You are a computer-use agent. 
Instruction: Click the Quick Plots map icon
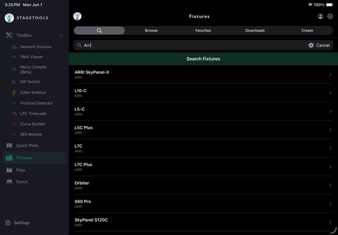pyautogui.click(x=9, y=145)
